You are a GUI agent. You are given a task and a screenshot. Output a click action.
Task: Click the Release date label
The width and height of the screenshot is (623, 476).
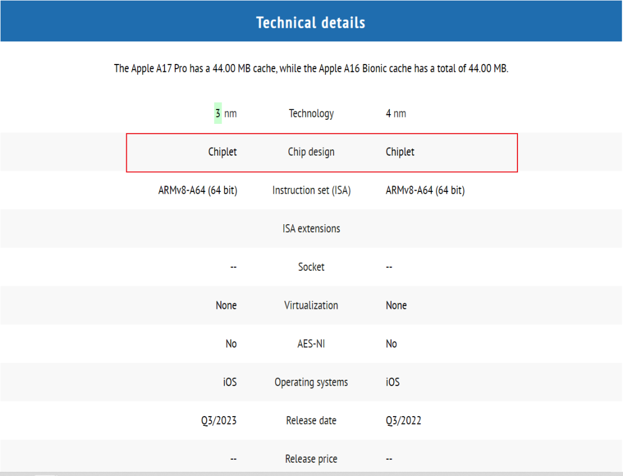[311, 421]
